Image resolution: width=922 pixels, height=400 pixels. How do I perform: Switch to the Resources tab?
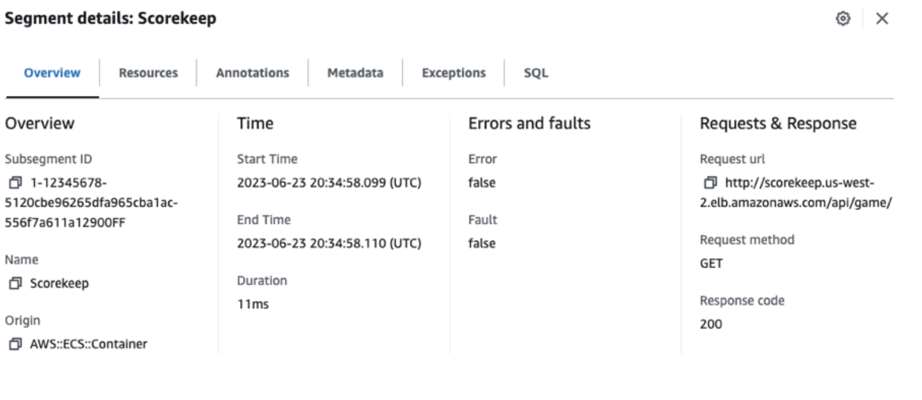pyautogui.click(x=148, y=73)
